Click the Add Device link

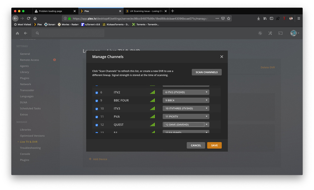[x=98, y=159]
